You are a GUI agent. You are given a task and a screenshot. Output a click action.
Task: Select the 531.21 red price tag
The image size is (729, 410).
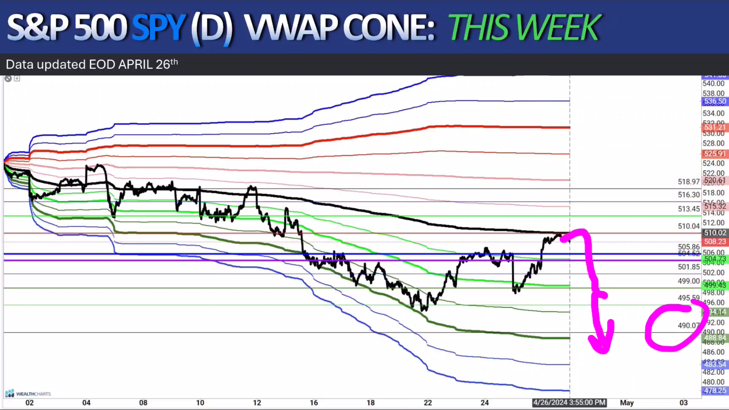(x=715, y=127)
